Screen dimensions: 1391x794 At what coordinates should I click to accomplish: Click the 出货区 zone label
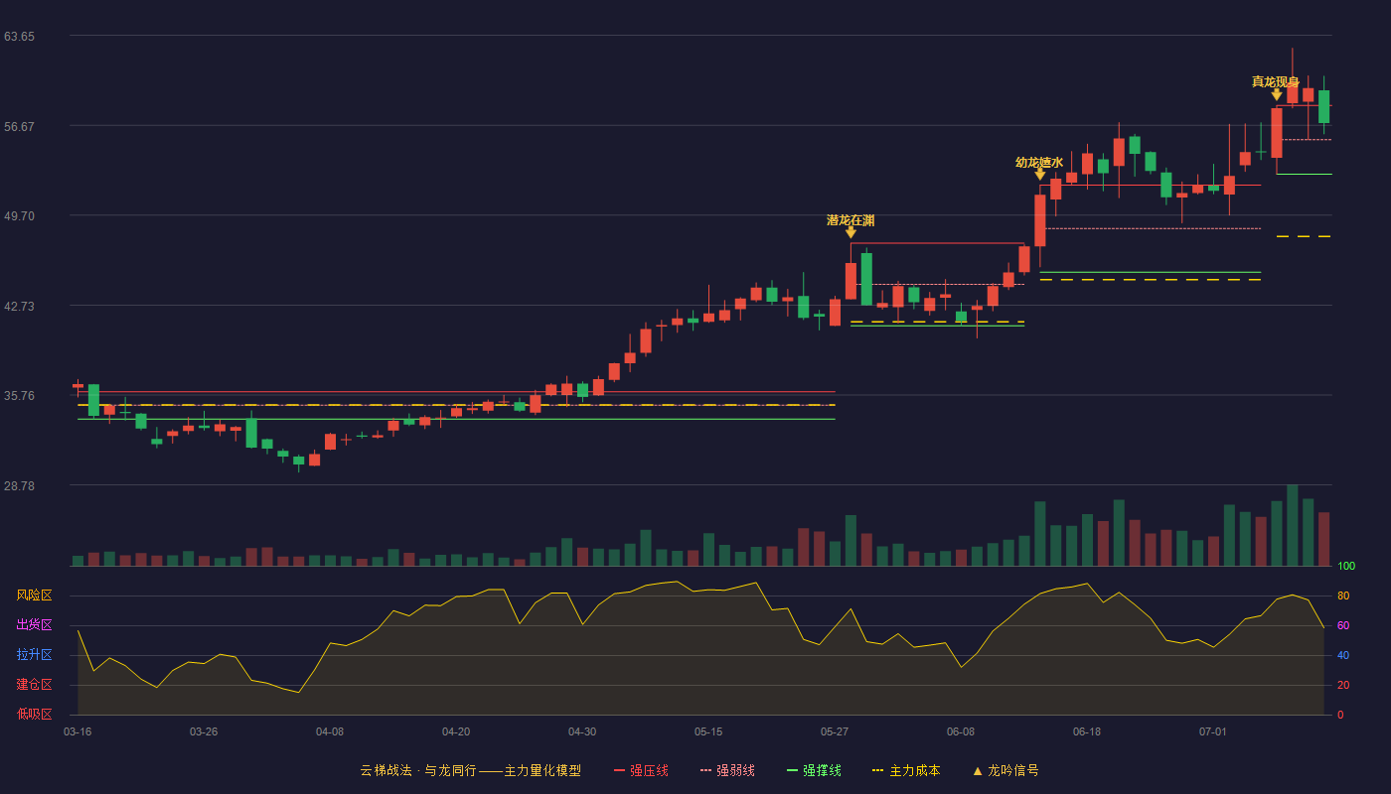(x=35, y=625)
